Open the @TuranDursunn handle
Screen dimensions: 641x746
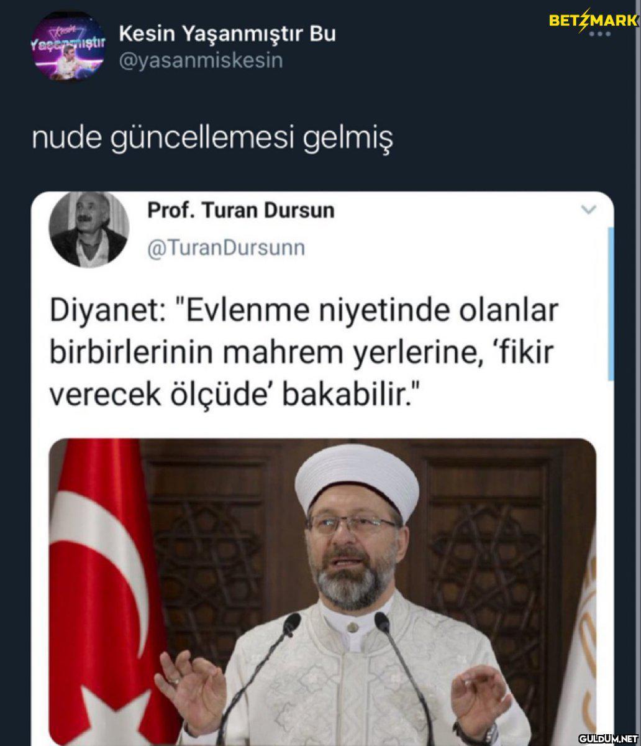[x=227, y=248]
